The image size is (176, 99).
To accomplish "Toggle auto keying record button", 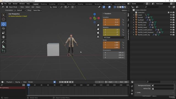I will (54, 82).
